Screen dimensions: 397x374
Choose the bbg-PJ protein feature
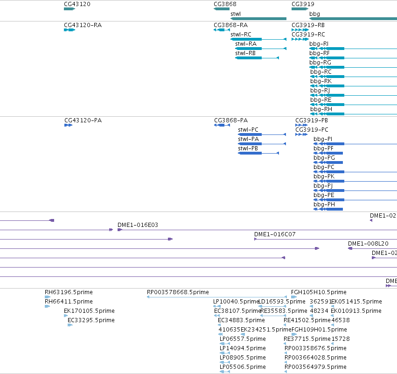coord(323,186)
